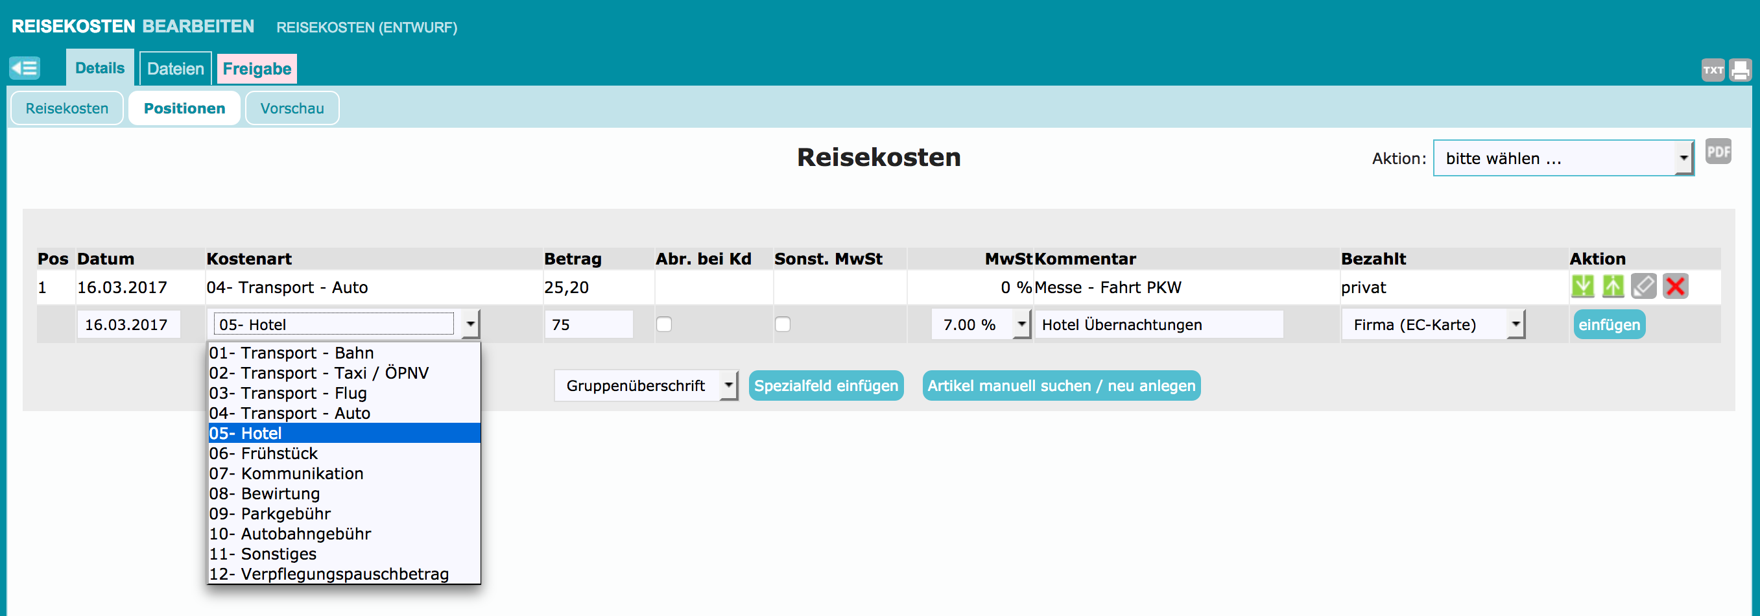The width and height of the screenshot is (1760, 616).
Task: Toggle the sidebar menu icon
Action: [25, 68]
